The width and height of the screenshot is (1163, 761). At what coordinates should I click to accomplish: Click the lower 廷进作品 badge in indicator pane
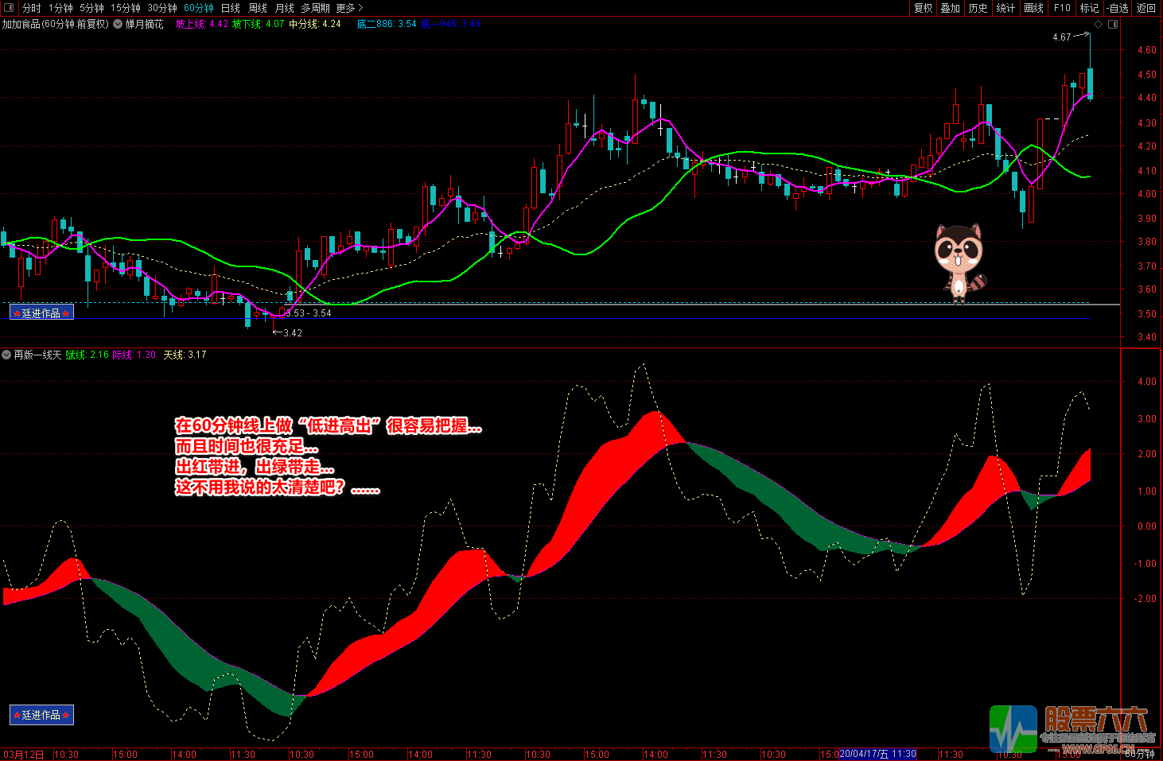click(41, 715)
